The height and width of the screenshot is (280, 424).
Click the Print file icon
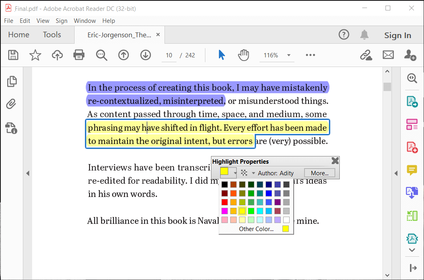[x=79, y=55]
